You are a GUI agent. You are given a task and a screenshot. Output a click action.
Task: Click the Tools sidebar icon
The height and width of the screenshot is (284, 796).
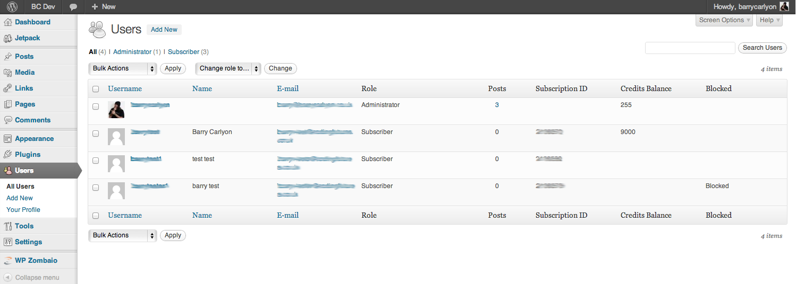tap(7, 226)
